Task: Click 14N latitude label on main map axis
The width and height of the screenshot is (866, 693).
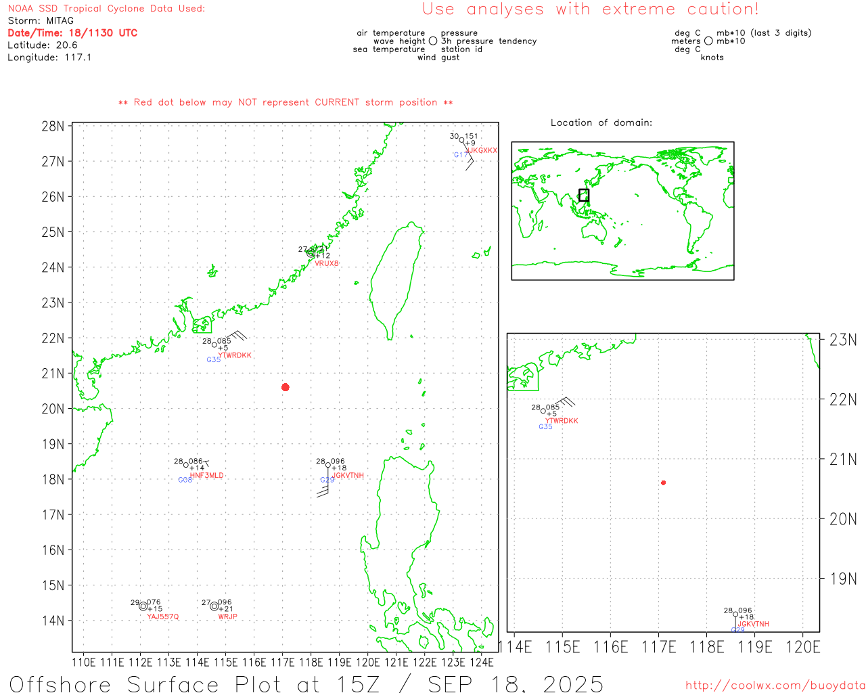Action: point(53,621)
